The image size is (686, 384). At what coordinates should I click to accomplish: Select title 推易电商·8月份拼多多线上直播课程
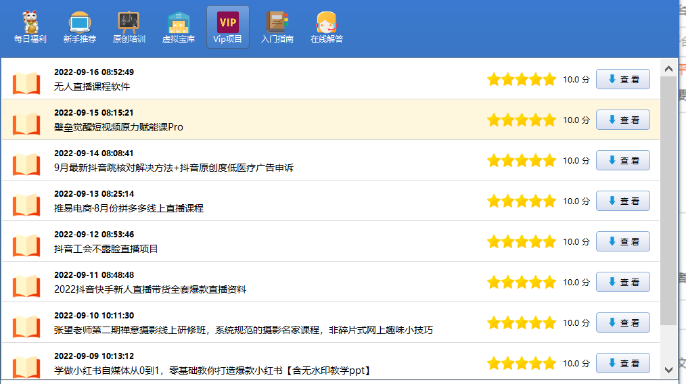point(129,208)
